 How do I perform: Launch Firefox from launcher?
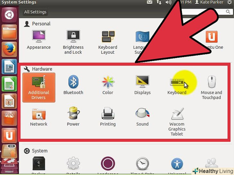(9, 49)
